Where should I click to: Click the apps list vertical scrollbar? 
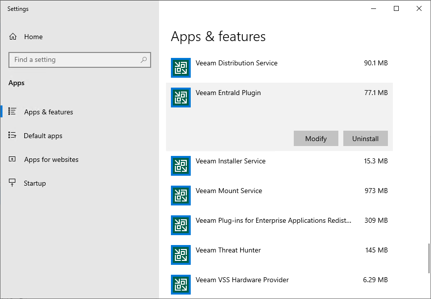429,258
